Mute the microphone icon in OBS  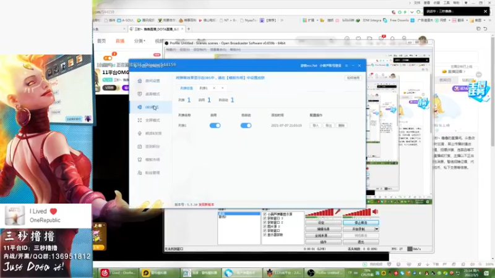click(x=338, y=211)
